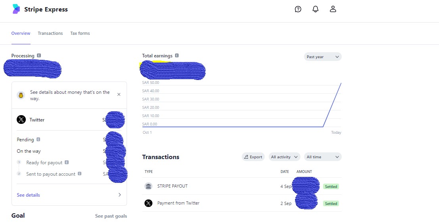Click the Stripe Express title text
Viewport: 439px width, 222px height.
coord(46,9)
